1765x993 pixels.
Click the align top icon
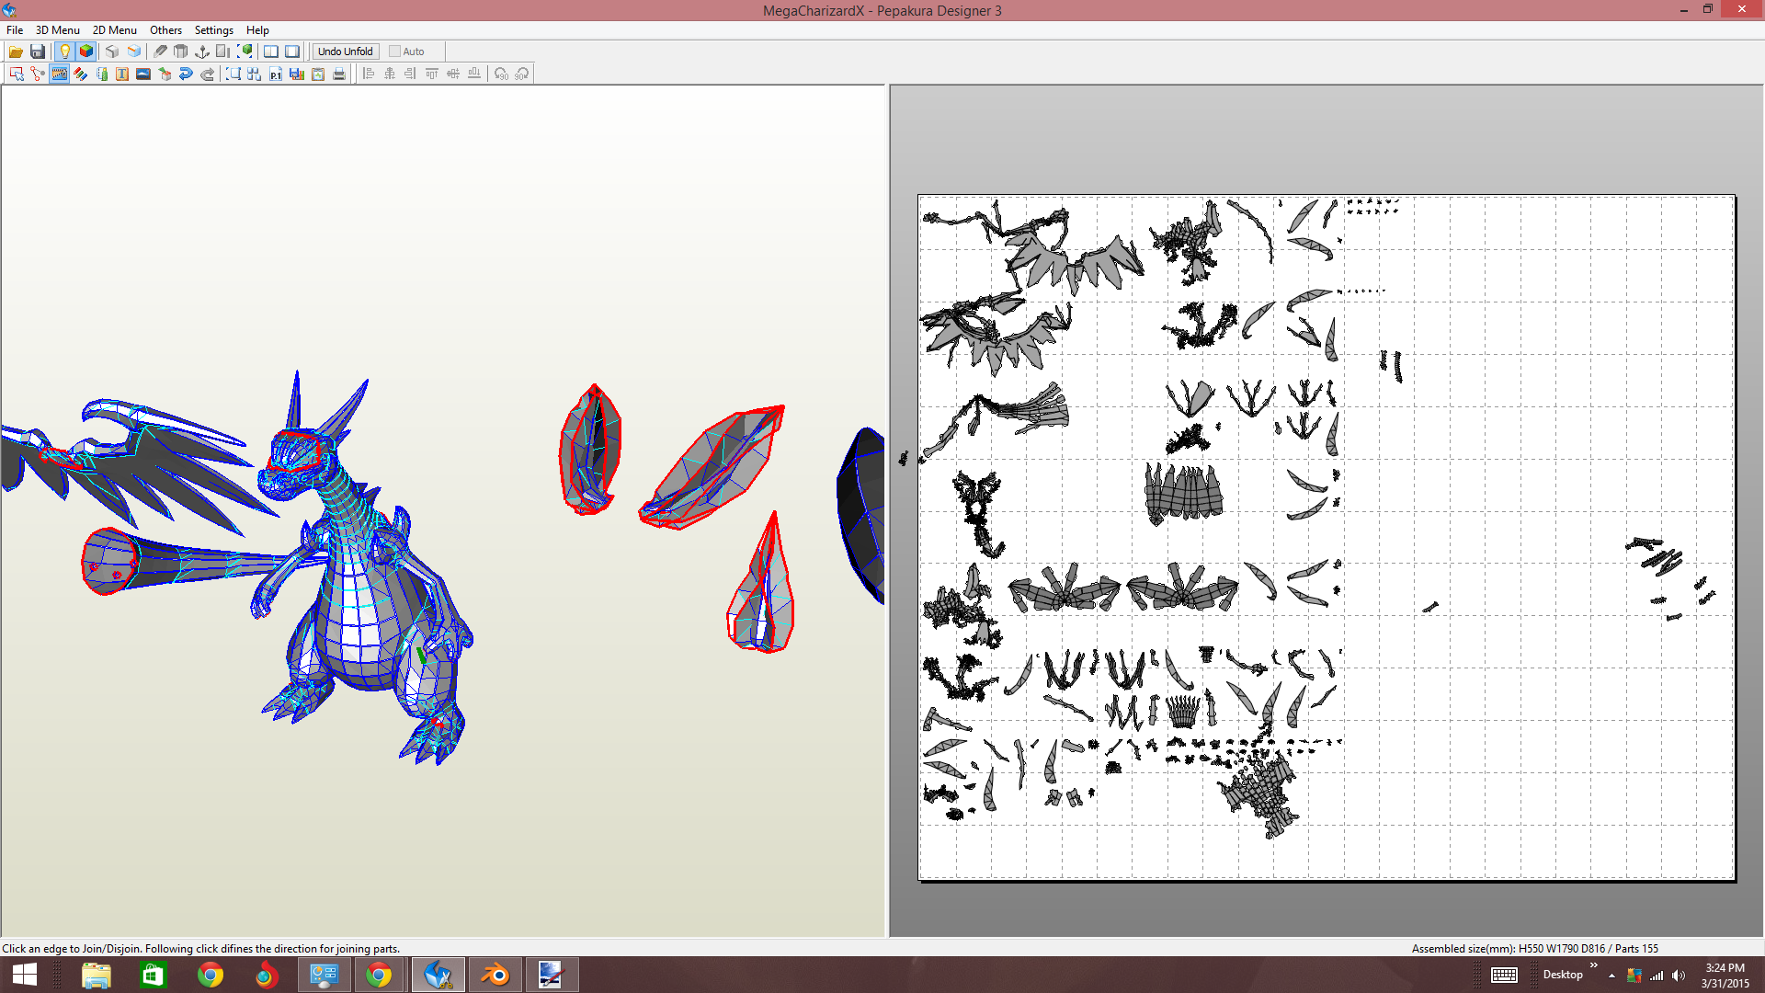pos(432,74)
